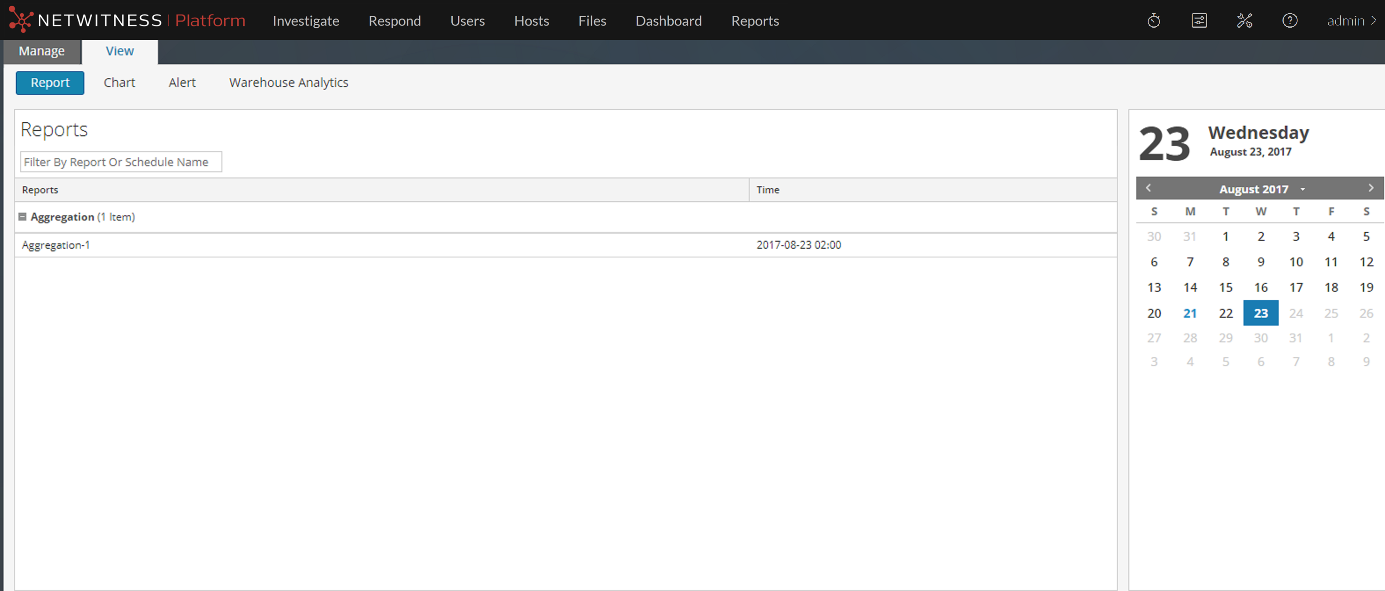Expand the admin user menu

(x=1351, y=21)
